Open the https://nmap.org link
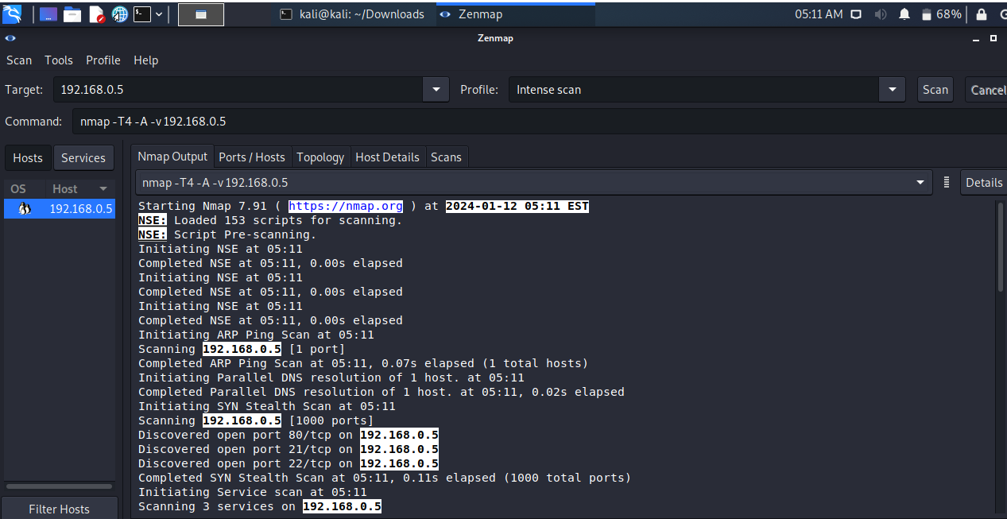 click(345, 206)
